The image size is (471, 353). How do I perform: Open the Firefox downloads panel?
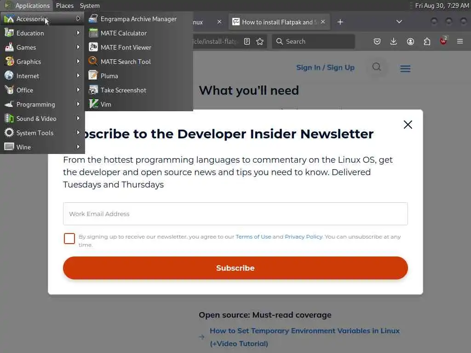394,41
